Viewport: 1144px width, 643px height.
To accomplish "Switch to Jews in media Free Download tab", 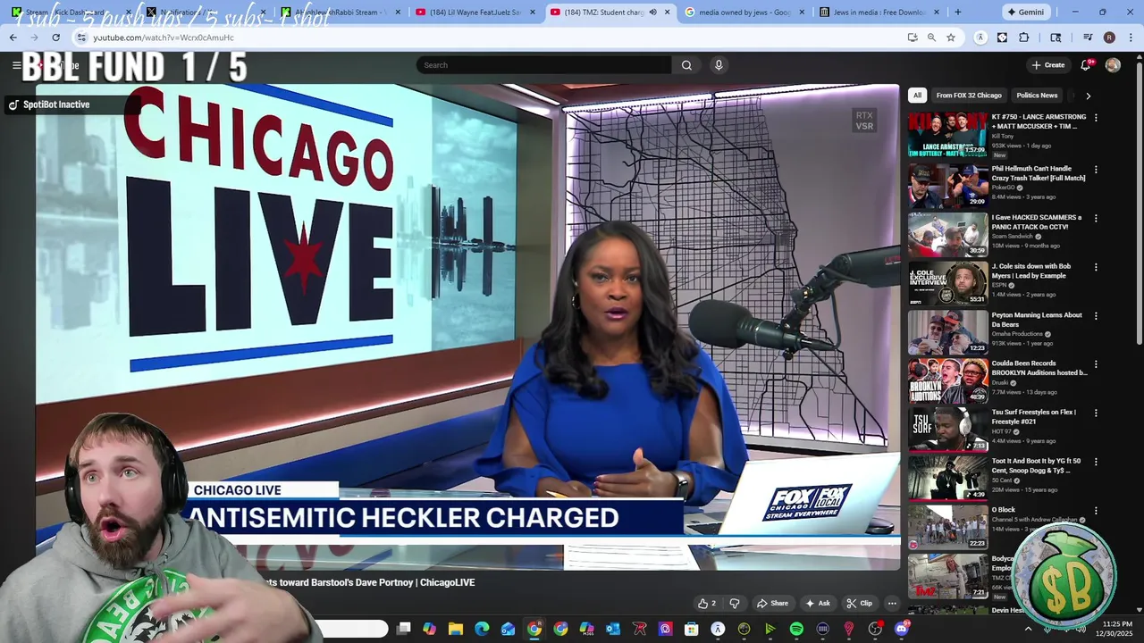I will tap(879, 13).
